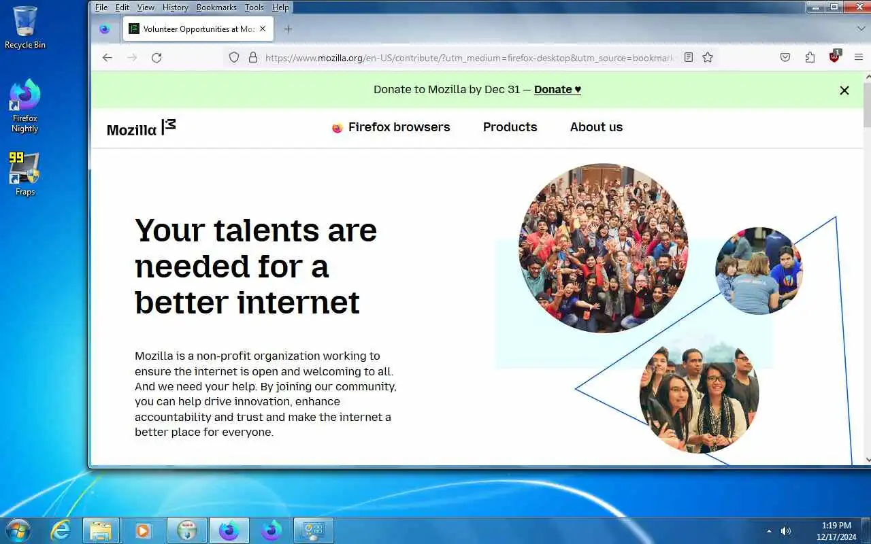
Task: Open the Save to Pocket button
Action: tap(785, 58)
